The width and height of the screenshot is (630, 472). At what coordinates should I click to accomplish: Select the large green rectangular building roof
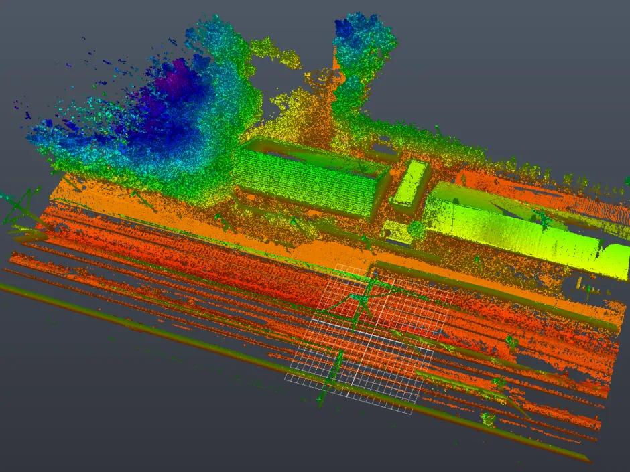tap(305, 179)
